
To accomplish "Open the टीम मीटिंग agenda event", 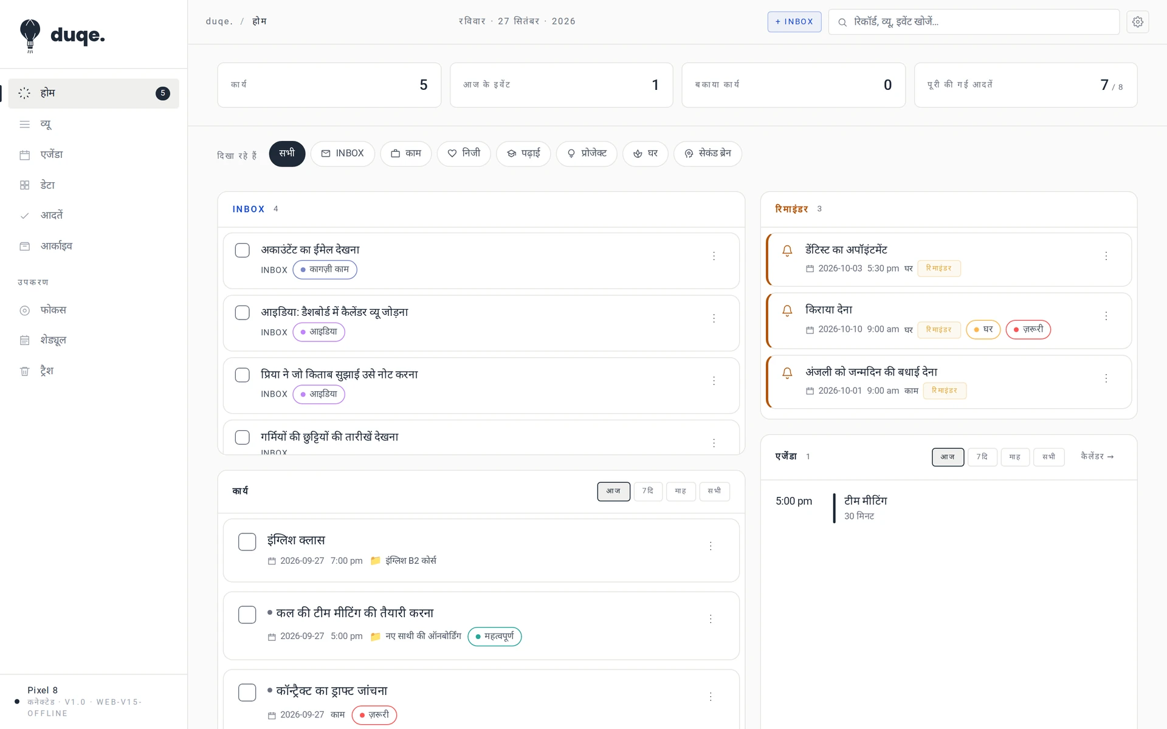I will click(948, 508).
